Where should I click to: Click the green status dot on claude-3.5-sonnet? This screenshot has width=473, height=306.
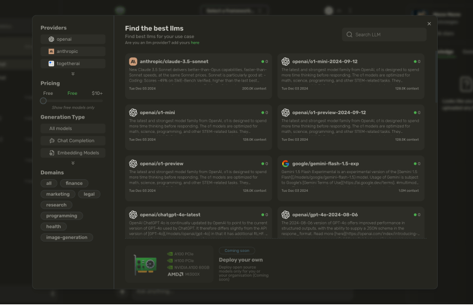pyautogui.click(x=263, y=62)
